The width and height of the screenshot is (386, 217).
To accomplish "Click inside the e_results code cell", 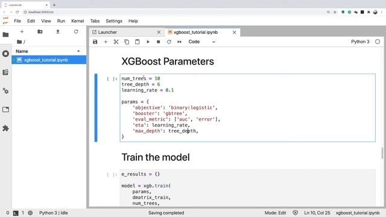I will (x=248, y=187).
